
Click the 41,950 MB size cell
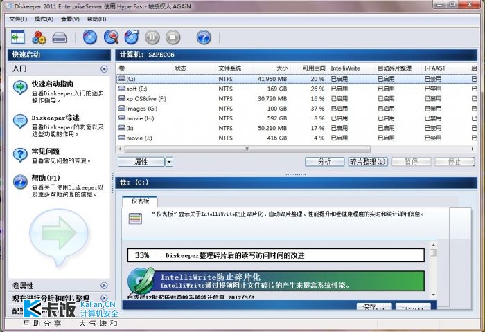pos(272,79)
